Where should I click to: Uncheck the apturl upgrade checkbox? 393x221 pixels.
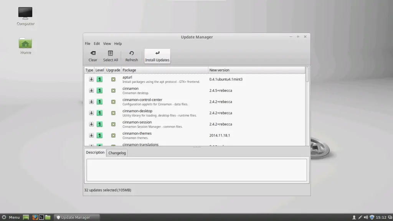113,79
